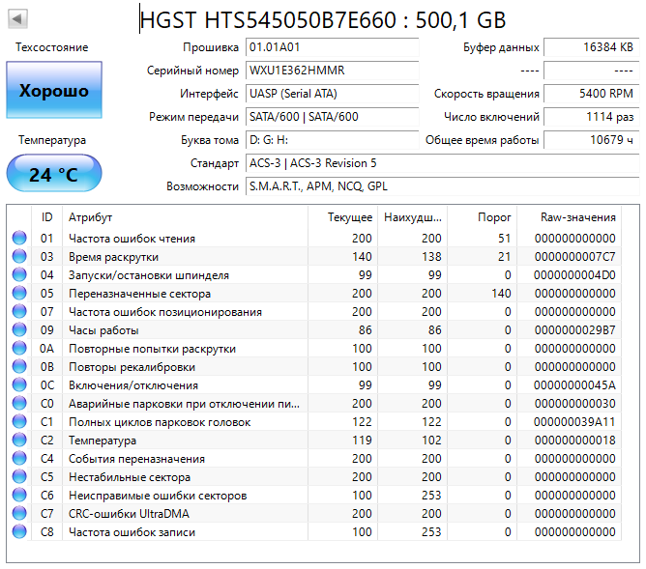Click the Прошивка field 01.01A01
Screen dimensions: 646x569
click(332, 47)
